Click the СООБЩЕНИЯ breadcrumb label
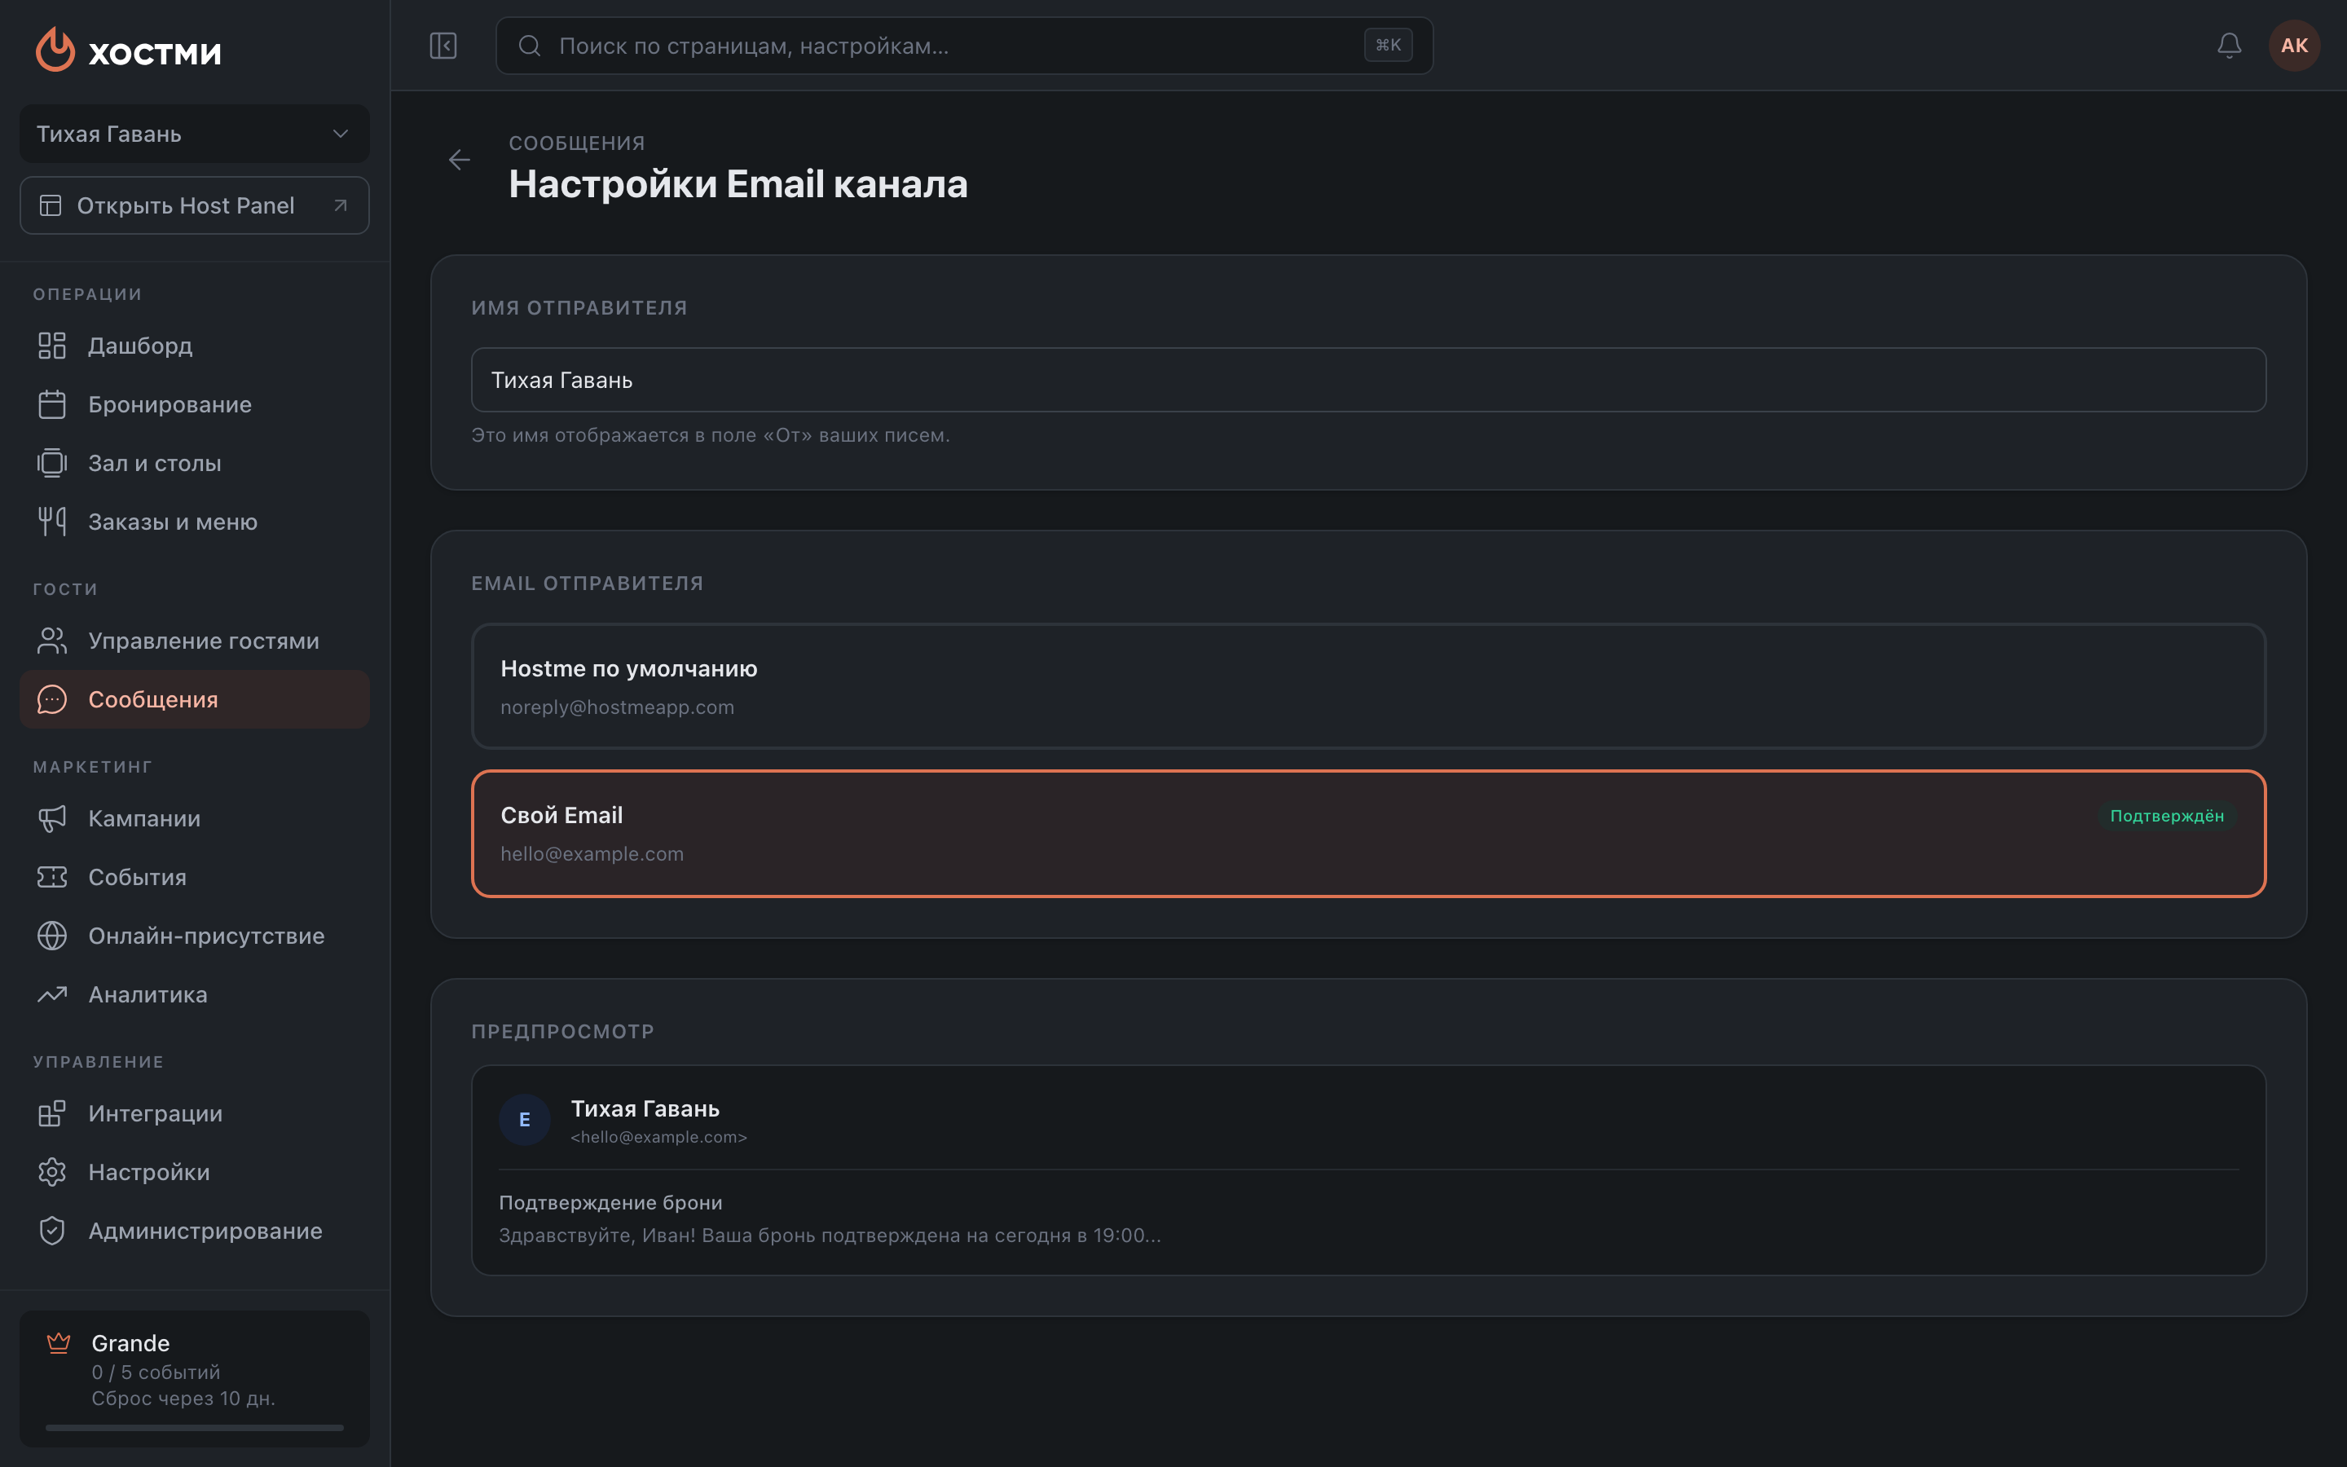 click(577, 143)
